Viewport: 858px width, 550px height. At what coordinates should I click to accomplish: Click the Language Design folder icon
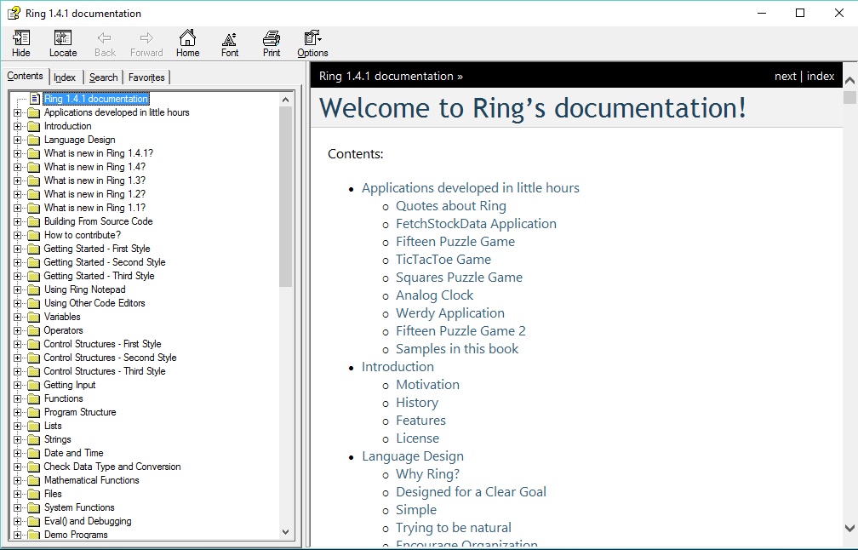pos(34,140)
